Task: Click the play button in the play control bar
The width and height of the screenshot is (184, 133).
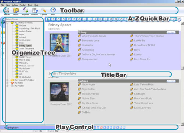Action: (x=108, y=128)
